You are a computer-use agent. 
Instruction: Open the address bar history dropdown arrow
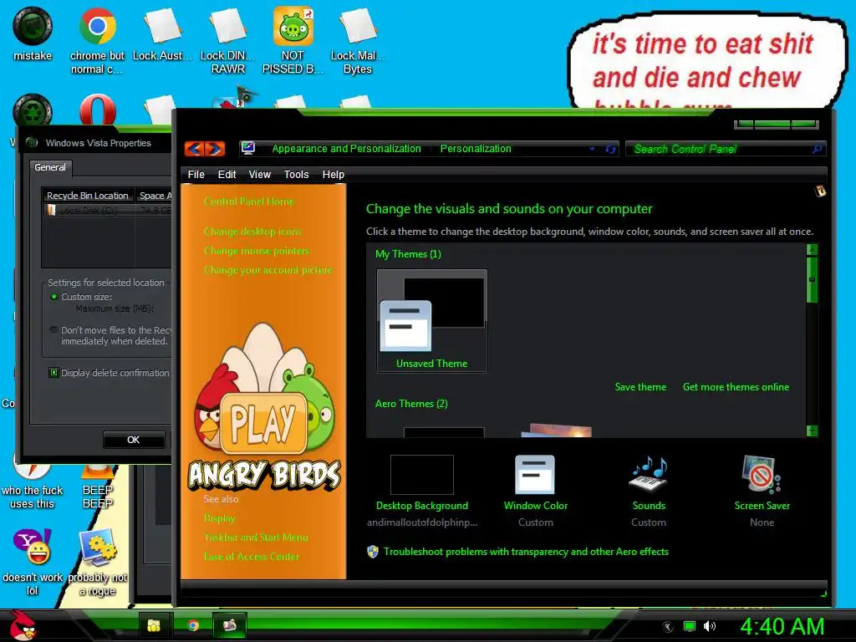click(x=592, y=149)
